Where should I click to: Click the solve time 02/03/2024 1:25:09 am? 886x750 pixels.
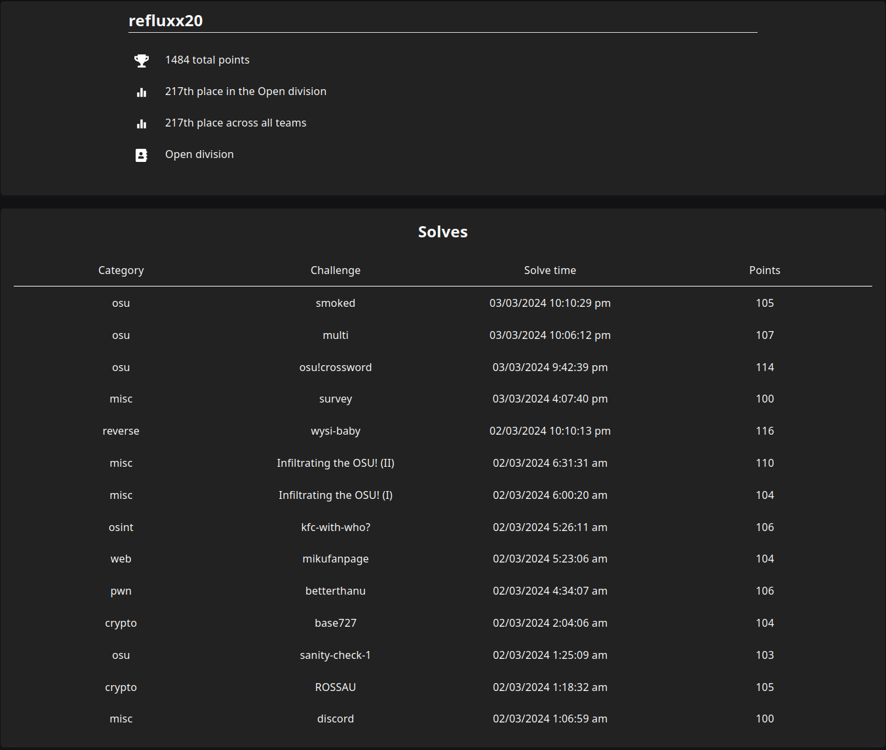(550, 655)
